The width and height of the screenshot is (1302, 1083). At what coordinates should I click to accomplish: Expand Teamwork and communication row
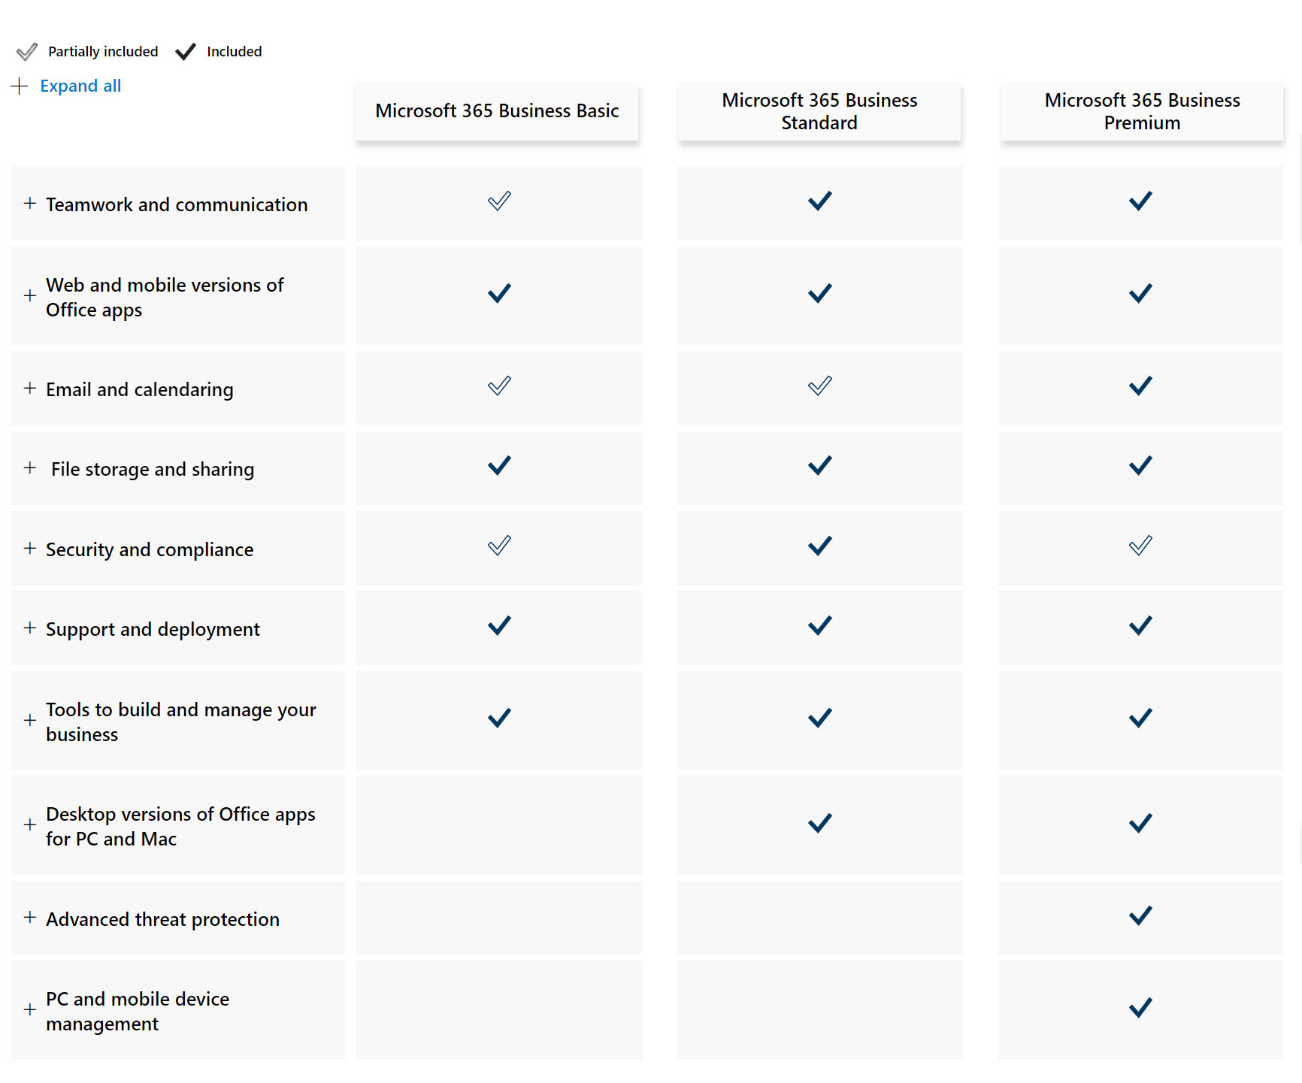tap(30, 204)
